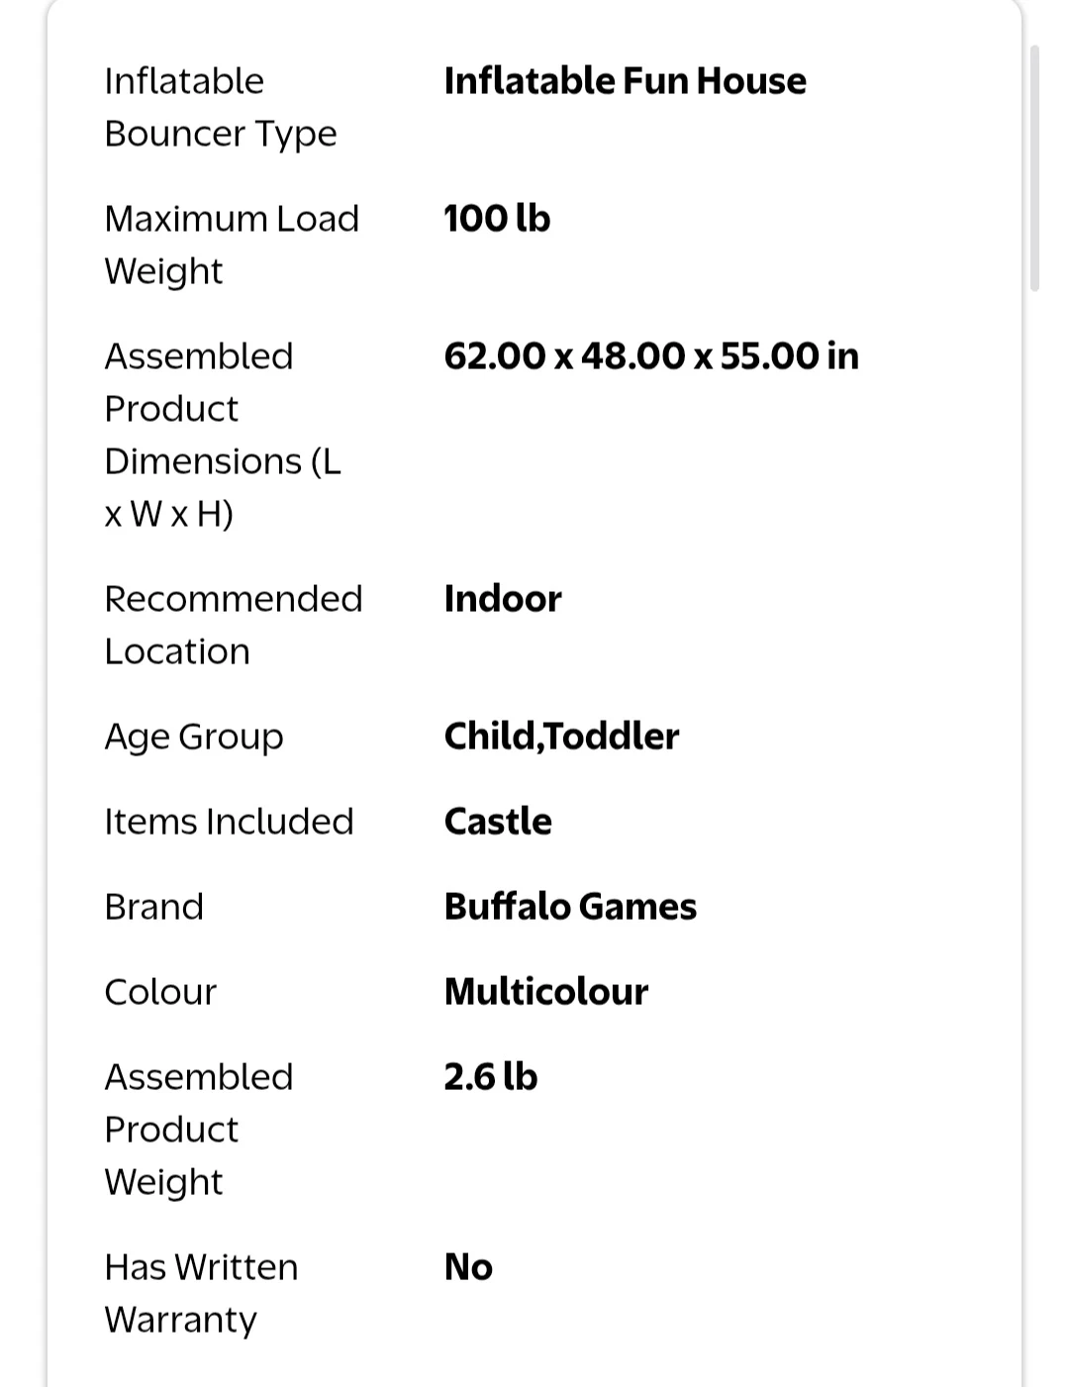Click the "Assembled Product Weight" label
The image size is (1069, 1387).
[199, 1129]
